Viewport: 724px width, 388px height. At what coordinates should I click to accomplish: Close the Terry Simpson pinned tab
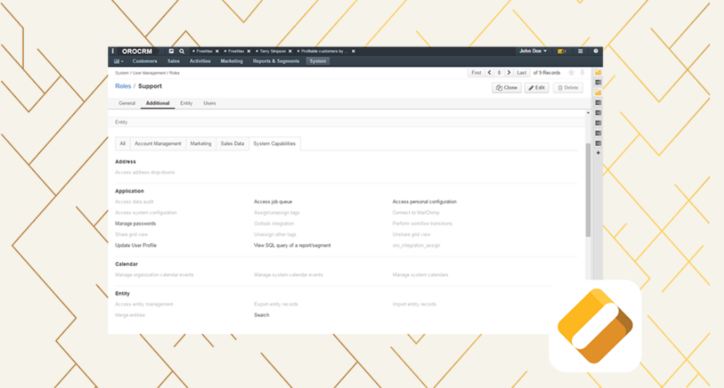(x=290, y=51)
